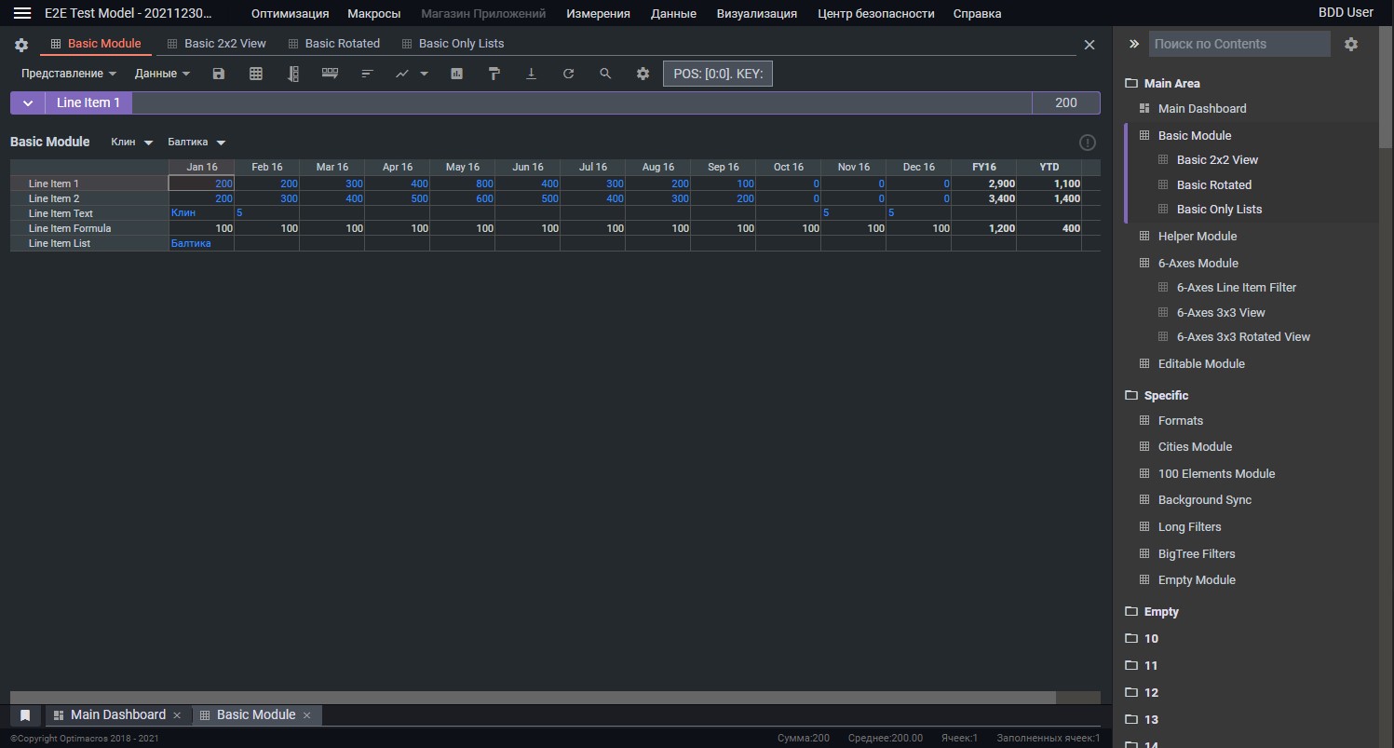The image size is (1394, 748).
Task: Open the Contents sidebar settings gear
Action: 1351,44
